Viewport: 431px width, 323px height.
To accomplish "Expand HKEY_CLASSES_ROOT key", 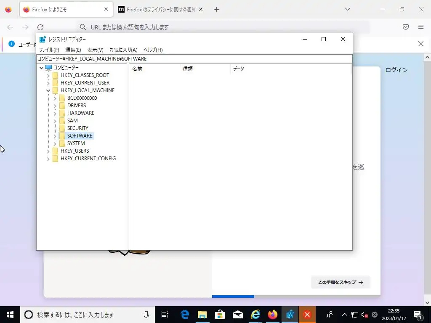I will (48, 75).
